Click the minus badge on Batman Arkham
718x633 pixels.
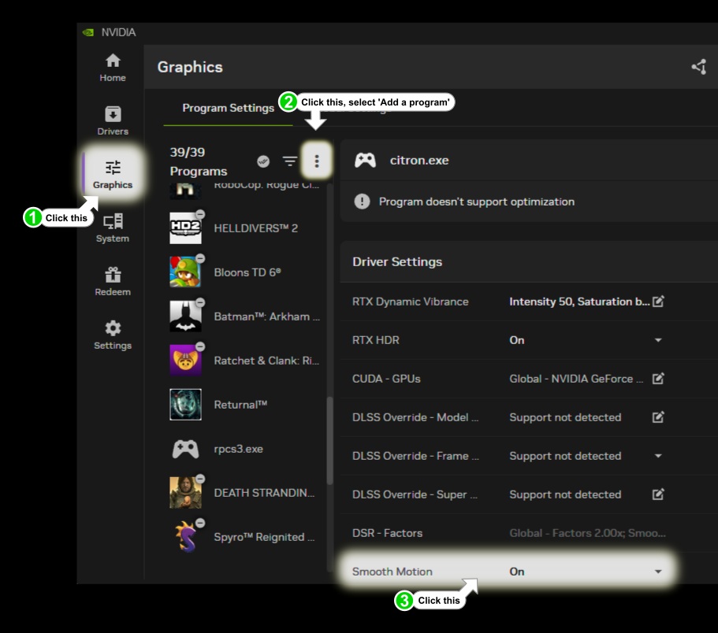click(x=200, y=302)
